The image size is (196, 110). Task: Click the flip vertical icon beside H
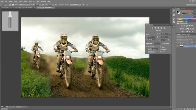point(157,37)
